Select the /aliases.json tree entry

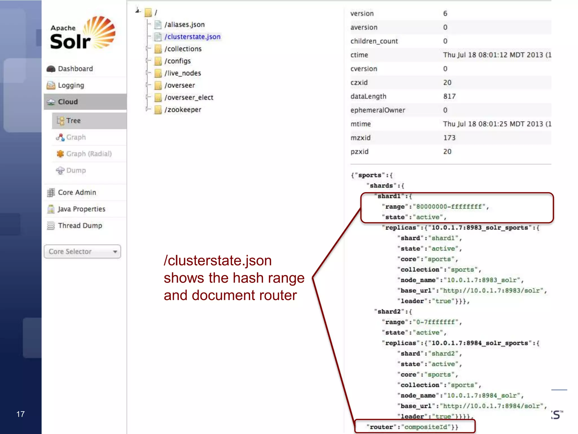185,25
